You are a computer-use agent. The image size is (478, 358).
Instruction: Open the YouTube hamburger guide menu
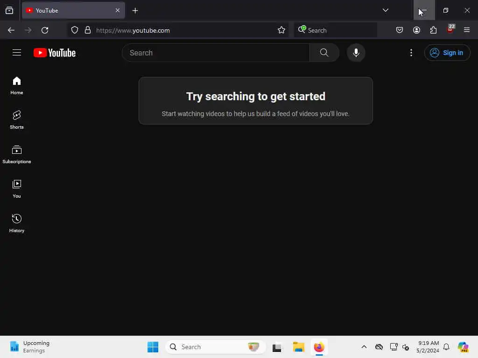point(17,53)
